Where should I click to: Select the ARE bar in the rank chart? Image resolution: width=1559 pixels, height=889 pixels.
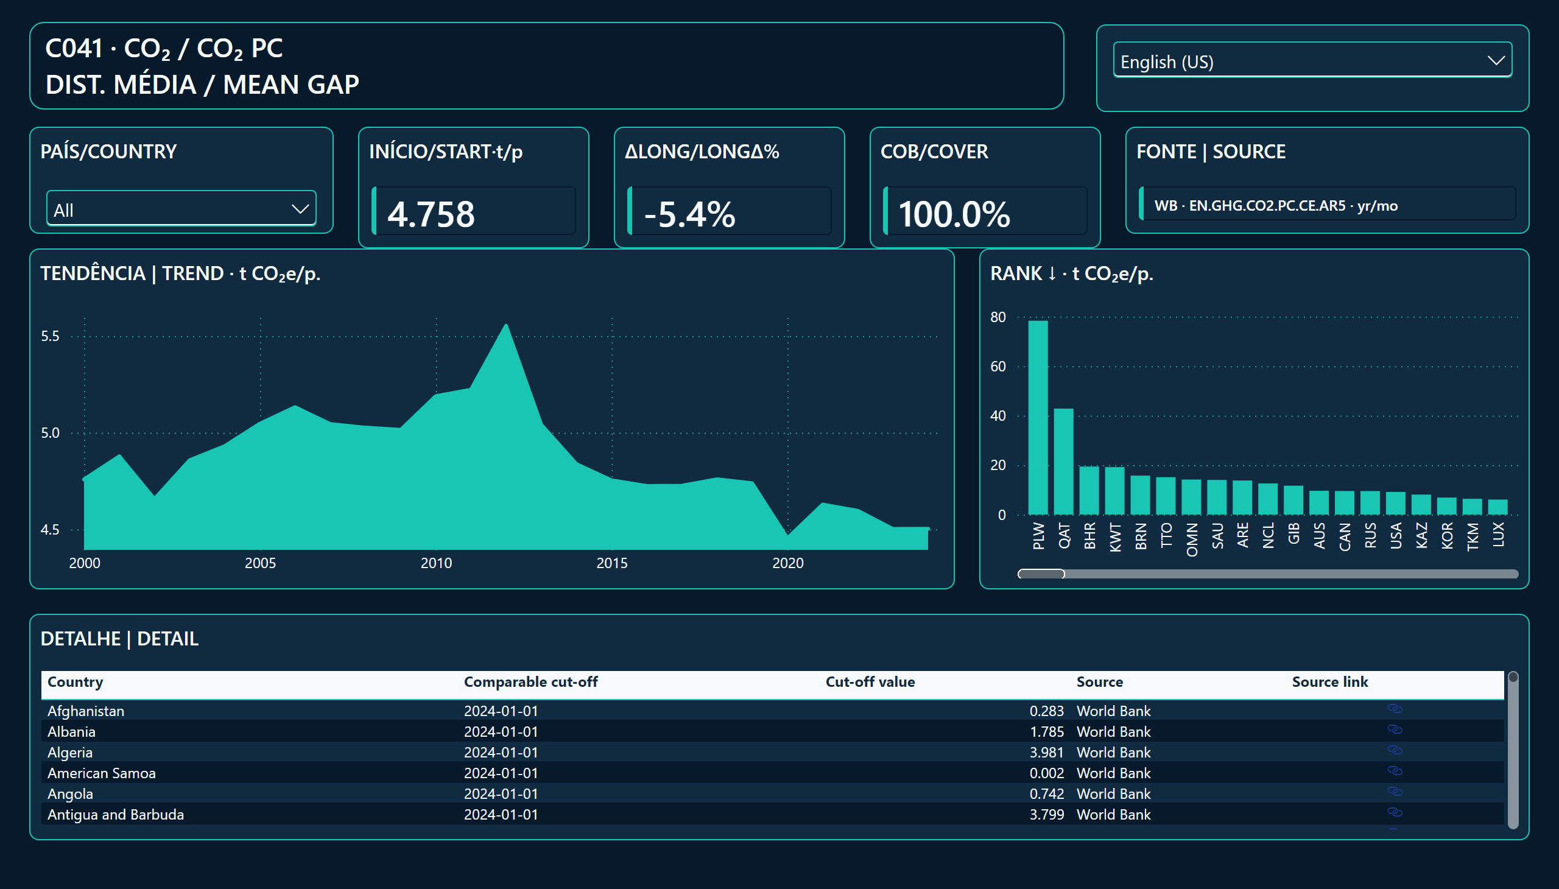click(1243, 497)
